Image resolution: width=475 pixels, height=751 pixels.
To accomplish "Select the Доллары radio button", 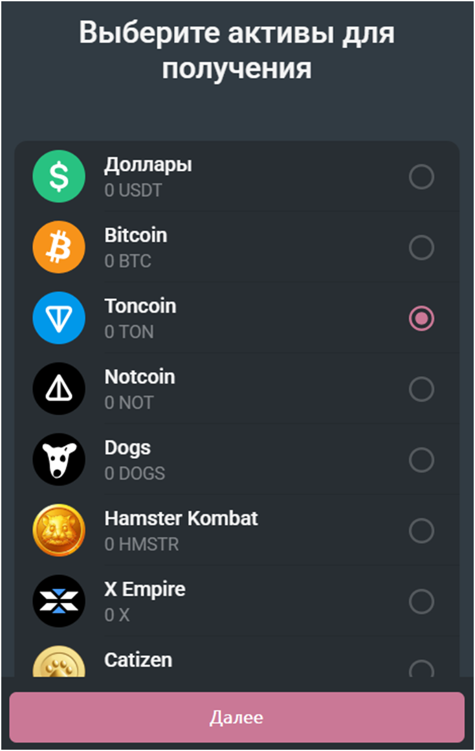I will 421,177.
